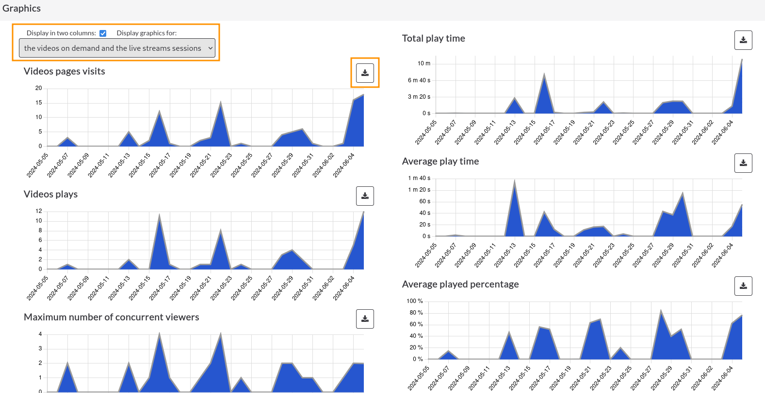Click the Graphics section title
The height and width of the screenshot is (393, 765).
click(22, 8)
